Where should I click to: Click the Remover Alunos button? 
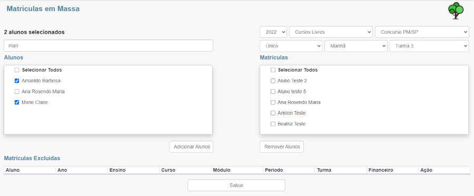click(x=282, y=146)
